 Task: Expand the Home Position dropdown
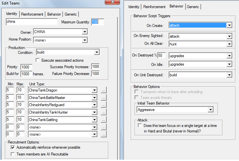point(84,40)
